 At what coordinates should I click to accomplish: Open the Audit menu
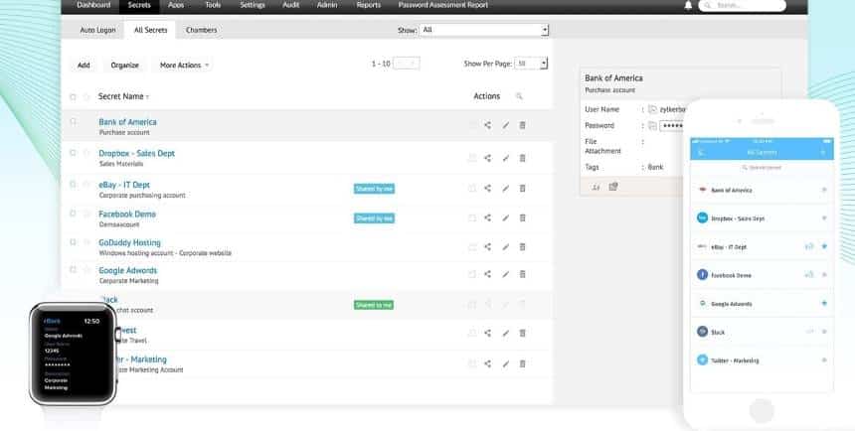(290, 5)
